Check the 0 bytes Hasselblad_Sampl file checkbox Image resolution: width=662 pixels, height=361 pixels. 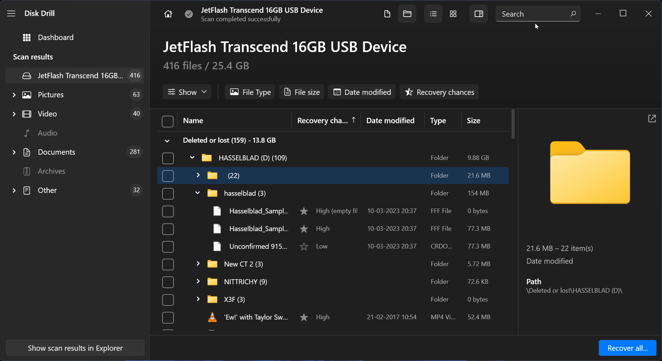(x=168, y=211)
